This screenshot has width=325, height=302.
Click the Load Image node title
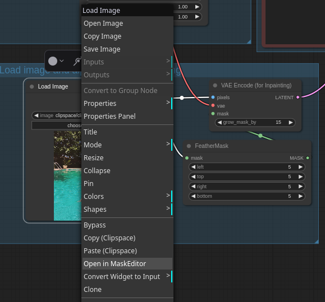(x=53, y=86)
